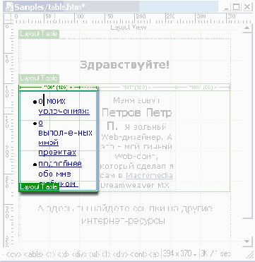The width and height of the screenshot is (255, 262).
Task: Click the text 'Меня зовут'
Action: [x=136, y=100]
